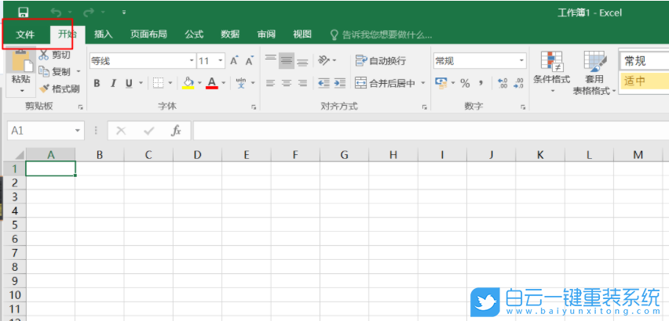Open the font name box showing 等线
Viewport: 669px width, 321px height.
pyautogui.click(x=142, y=61)
